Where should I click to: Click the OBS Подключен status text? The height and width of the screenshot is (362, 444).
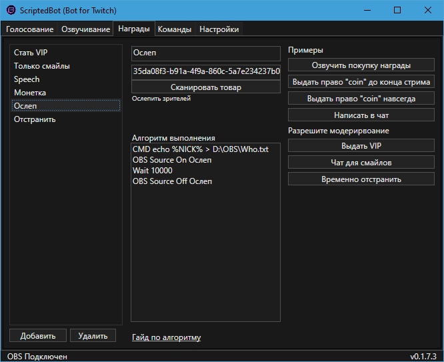click(37, 357)
